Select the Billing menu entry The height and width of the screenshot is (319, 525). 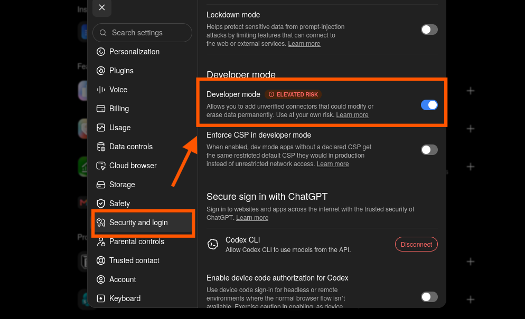pos(142,109)
